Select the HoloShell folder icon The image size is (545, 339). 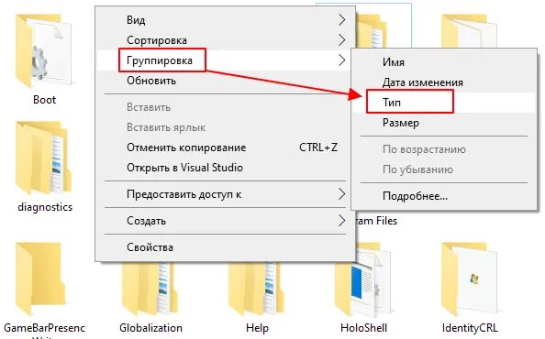coord(363,285)
